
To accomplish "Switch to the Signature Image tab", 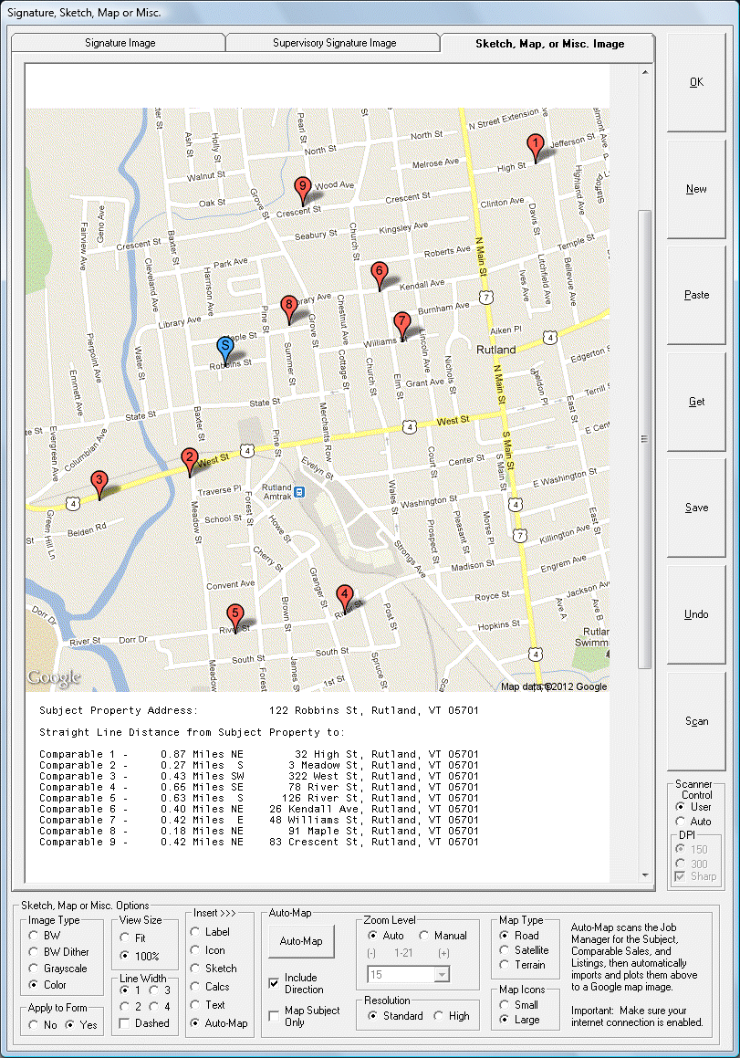I will tap(120, 43).
